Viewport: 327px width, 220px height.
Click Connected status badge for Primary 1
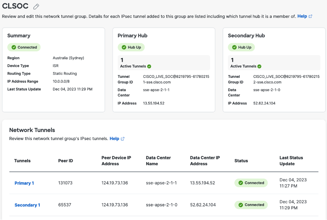click(x=251, y=183)
